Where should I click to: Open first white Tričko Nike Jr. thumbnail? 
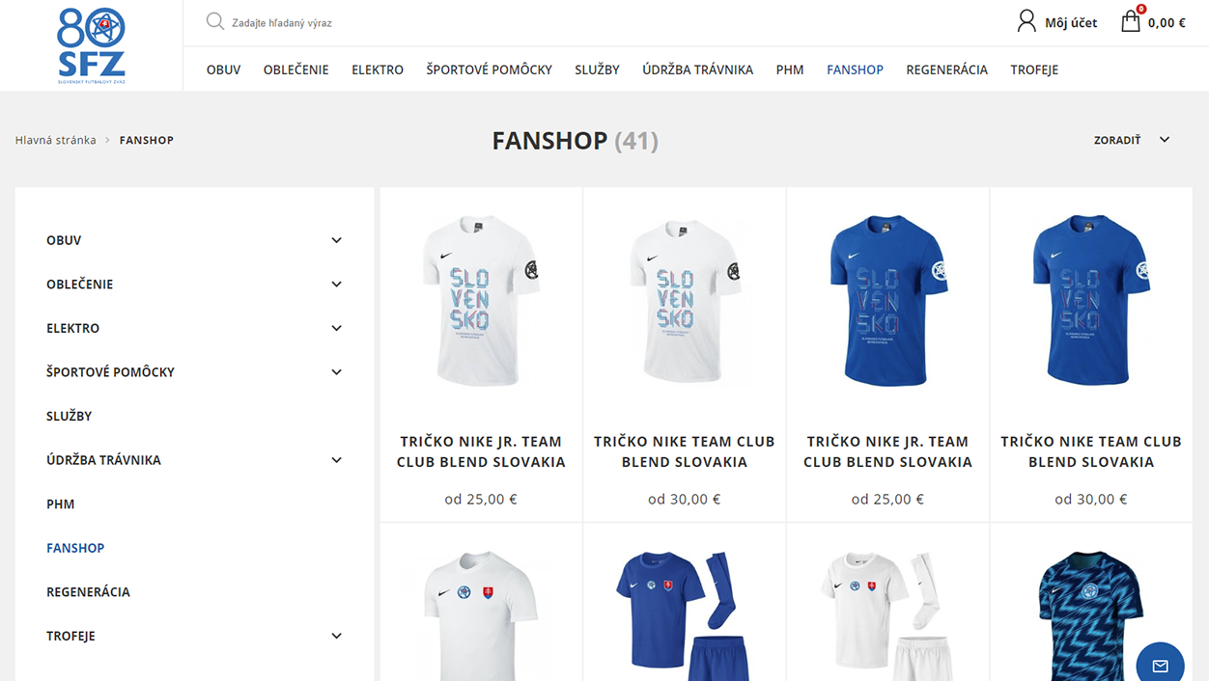(481, 300)
